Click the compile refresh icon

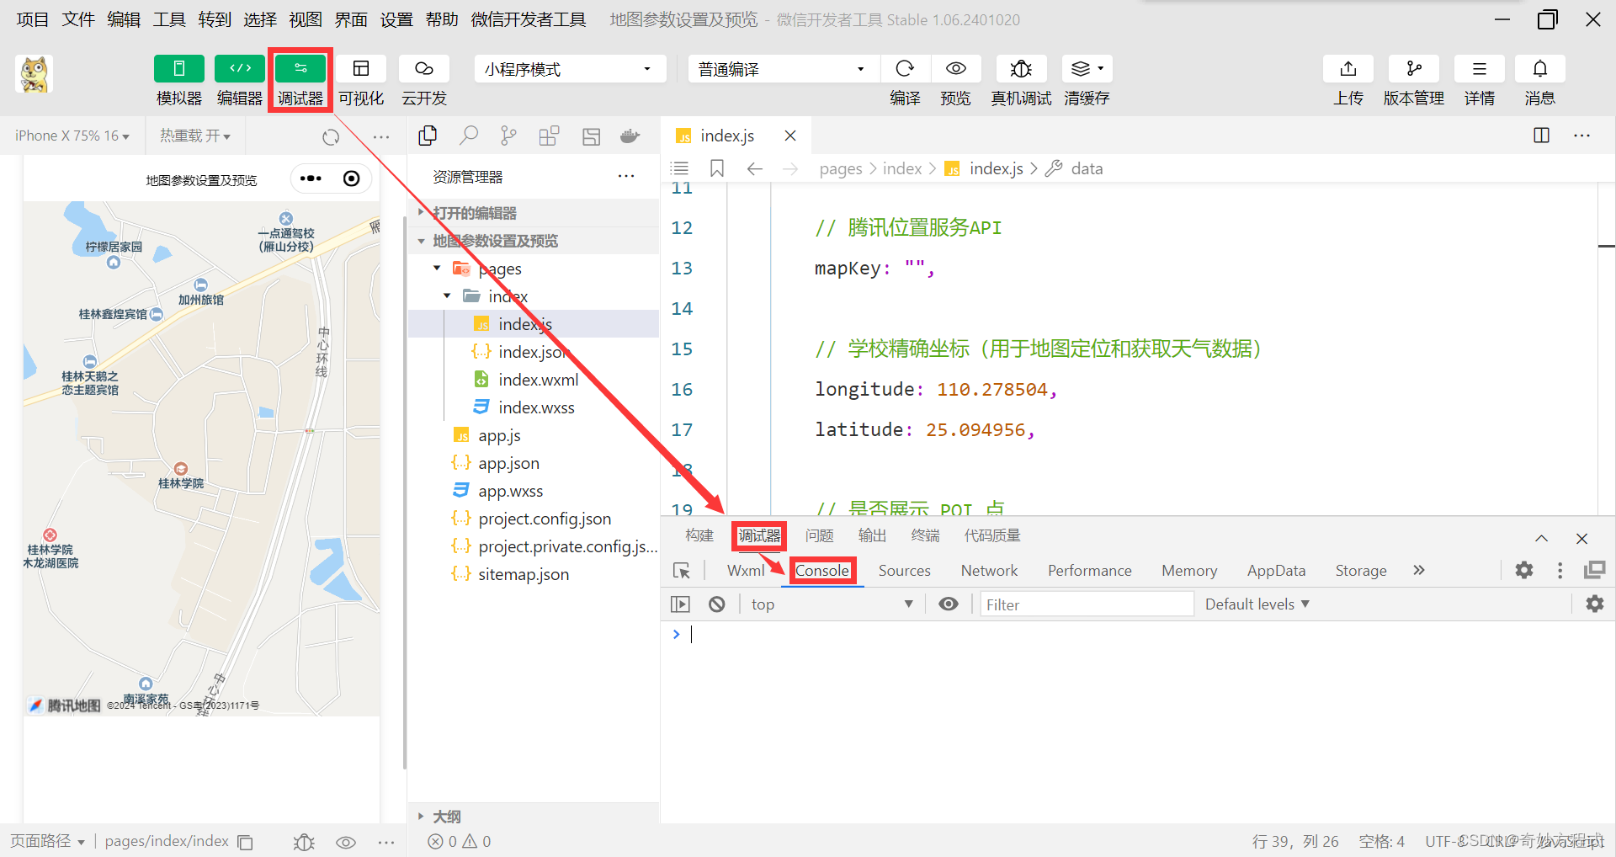[x=905, y=68]
